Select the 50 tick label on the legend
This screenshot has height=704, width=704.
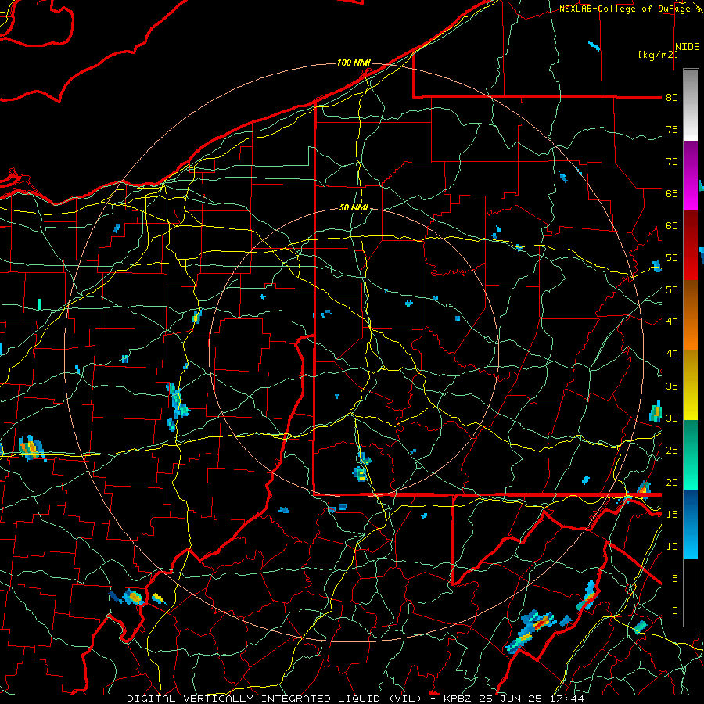(x=672, y=290)
